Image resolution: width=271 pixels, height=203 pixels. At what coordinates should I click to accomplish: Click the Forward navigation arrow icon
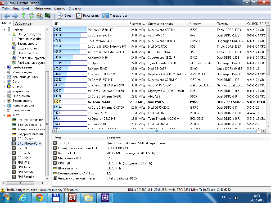click(x=15, y=16)
